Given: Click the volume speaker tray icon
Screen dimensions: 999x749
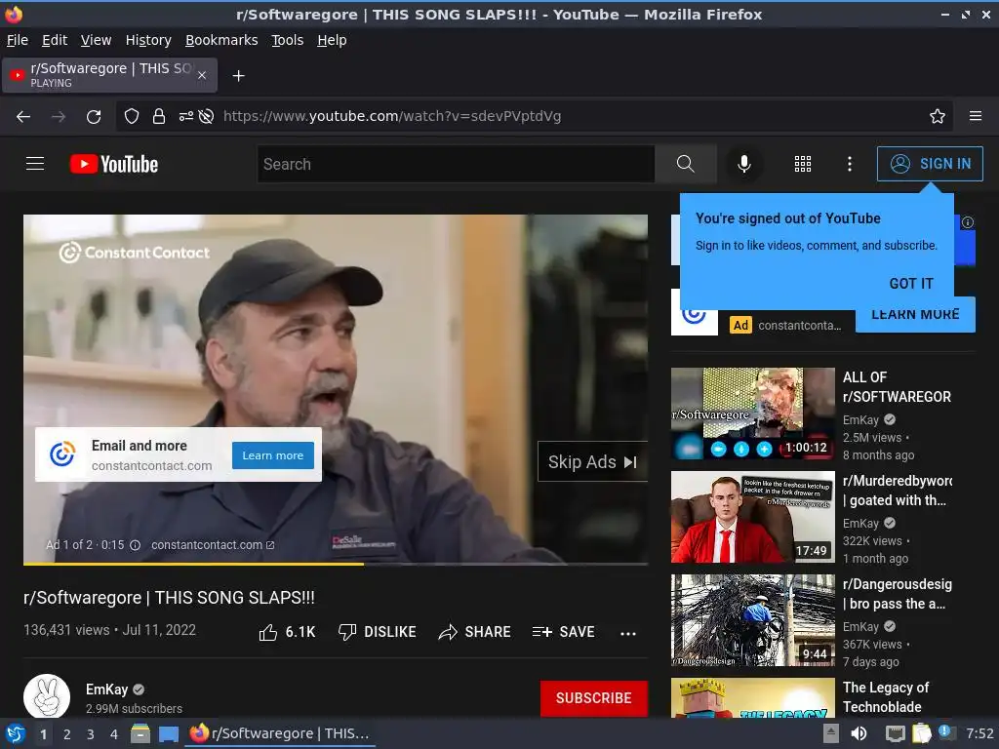Looking at the screenshot, I should point(859,733).
